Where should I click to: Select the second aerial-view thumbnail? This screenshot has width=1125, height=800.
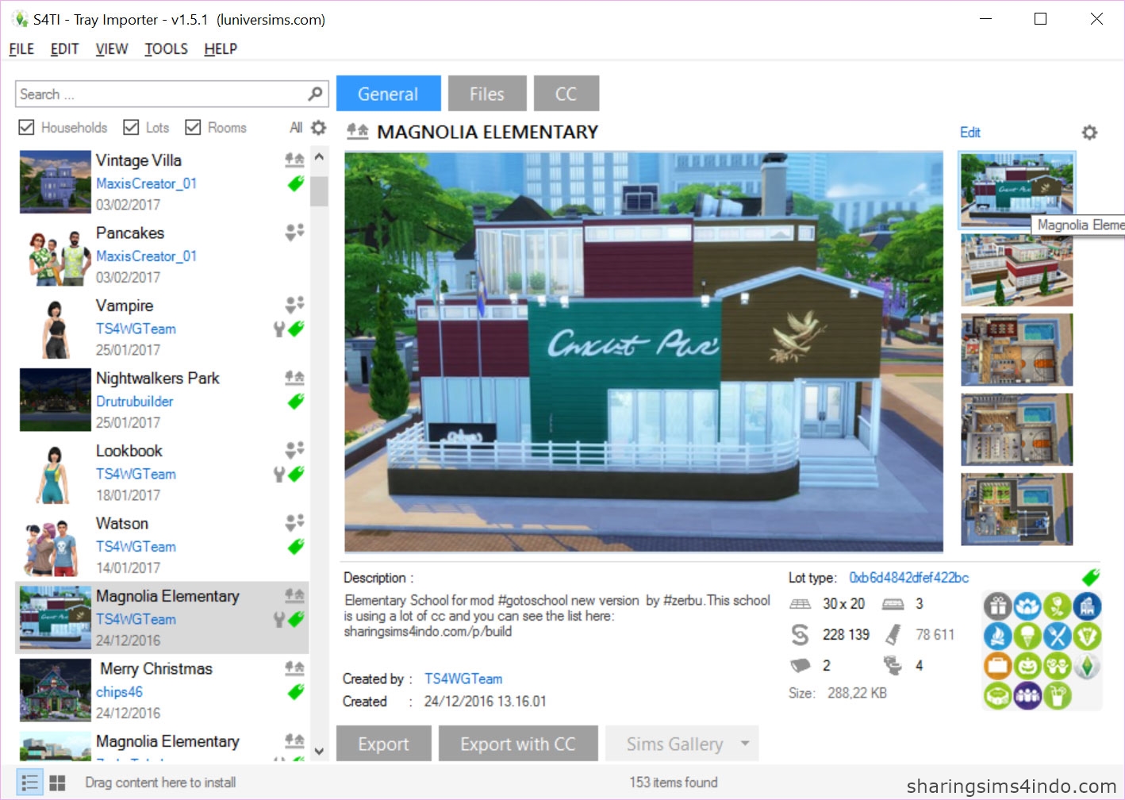pos(1017,270)
